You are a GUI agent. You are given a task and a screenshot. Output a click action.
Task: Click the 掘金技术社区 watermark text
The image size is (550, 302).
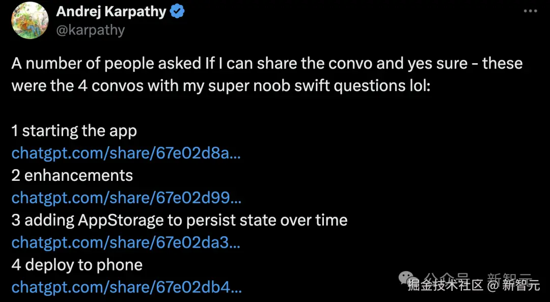point(445,285)
